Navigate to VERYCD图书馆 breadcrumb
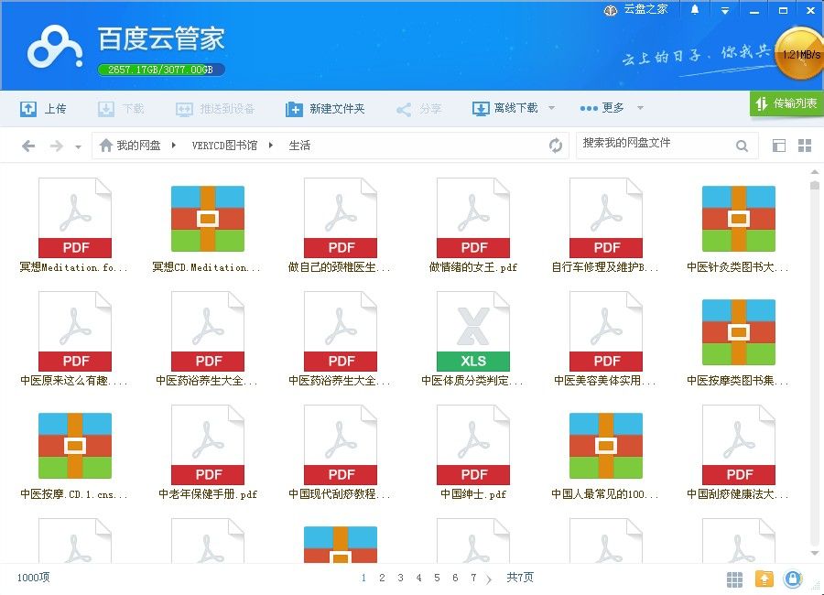 [224, 146]
